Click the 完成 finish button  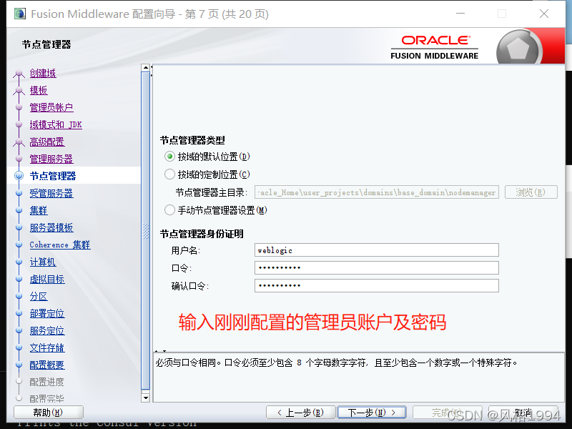pyautogui.click(x=448, y=413)
